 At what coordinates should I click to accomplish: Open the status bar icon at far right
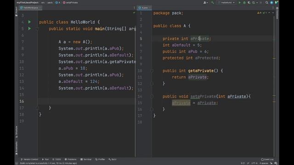(276, 163)
